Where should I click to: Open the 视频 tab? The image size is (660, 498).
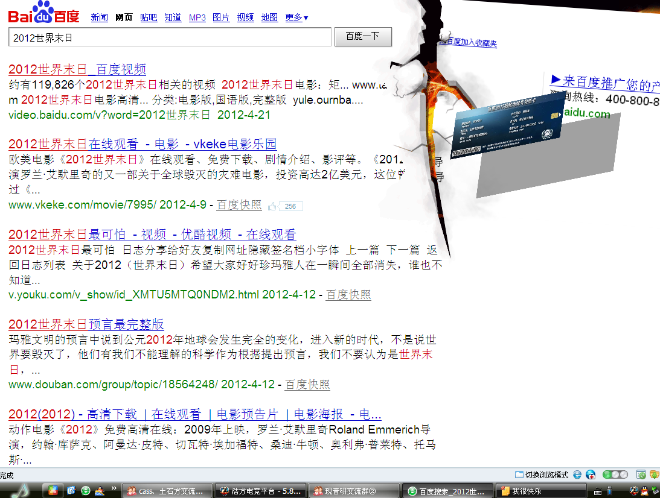pos(245,17)
